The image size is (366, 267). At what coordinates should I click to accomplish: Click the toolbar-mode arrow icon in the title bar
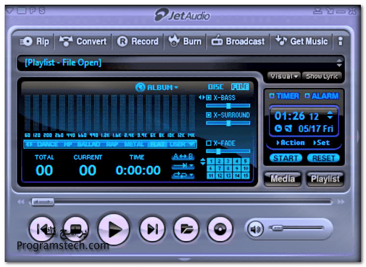329,11
